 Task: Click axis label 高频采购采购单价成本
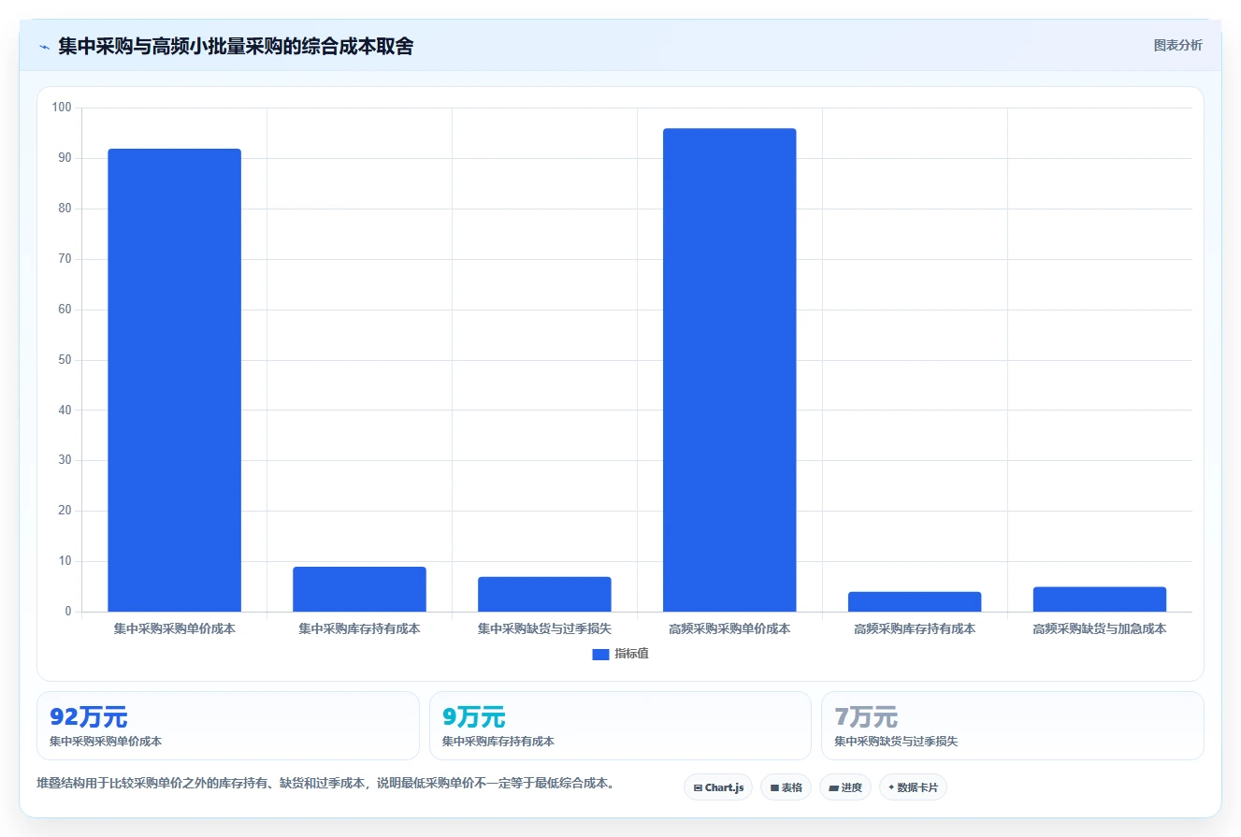[x=729, y=629]
